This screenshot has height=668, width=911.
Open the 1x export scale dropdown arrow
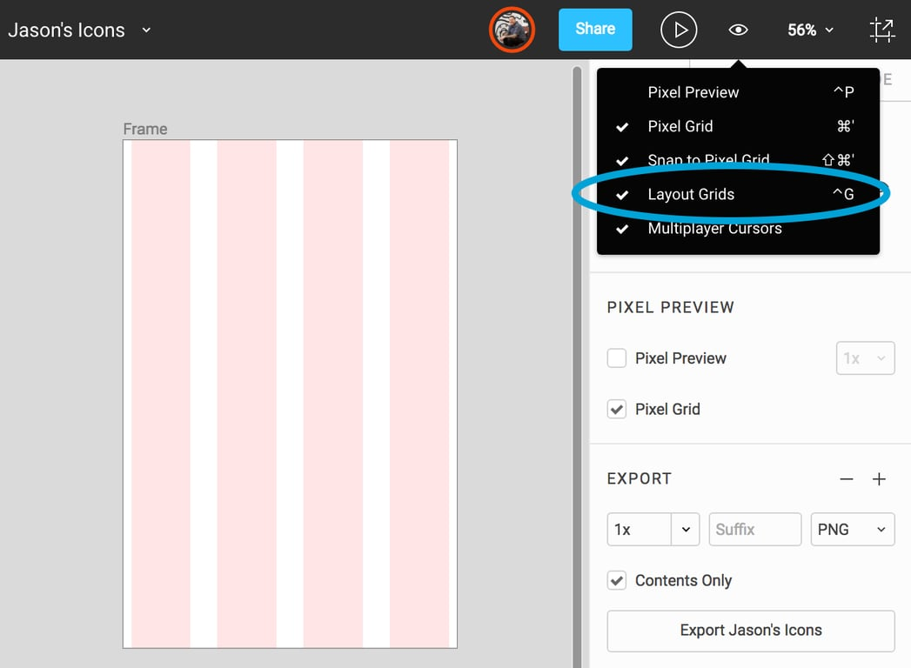tap(686, 529)
